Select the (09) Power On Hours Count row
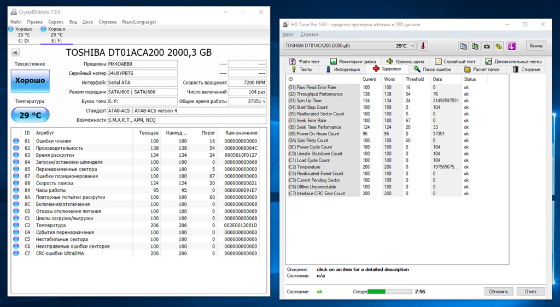Screen dimensions: 560x307 tap(388, 134)
